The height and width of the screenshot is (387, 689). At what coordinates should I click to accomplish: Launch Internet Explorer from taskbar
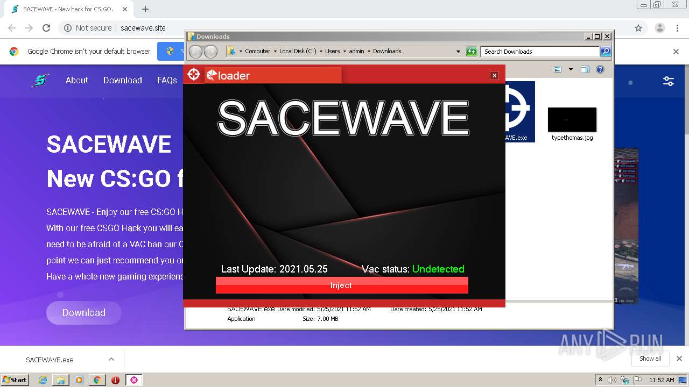(x=43, y=380)
